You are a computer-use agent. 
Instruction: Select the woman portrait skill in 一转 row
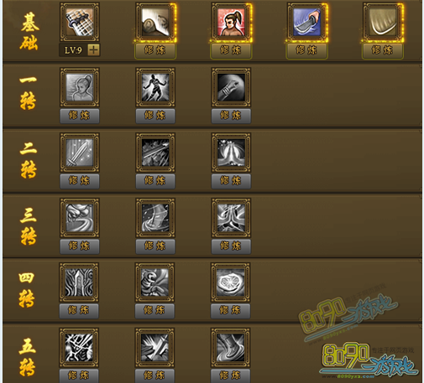pos(80,87)
